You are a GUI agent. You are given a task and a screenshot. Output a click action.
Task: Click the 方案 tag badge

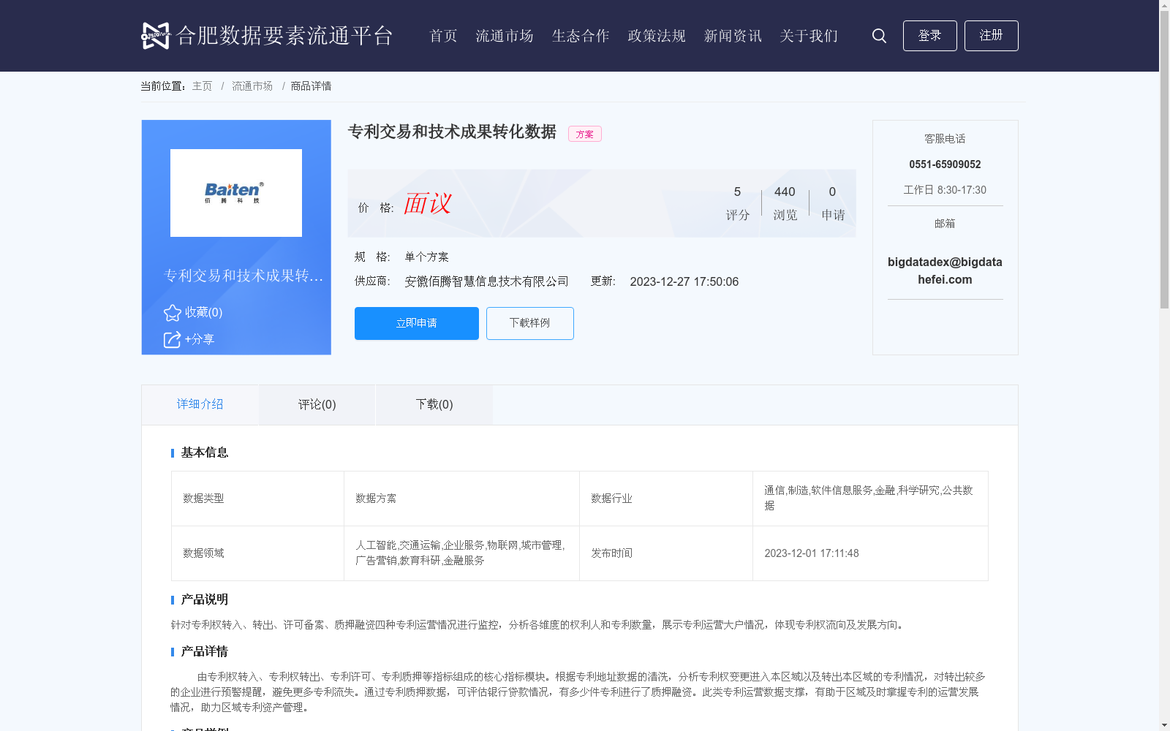(585, 135)
